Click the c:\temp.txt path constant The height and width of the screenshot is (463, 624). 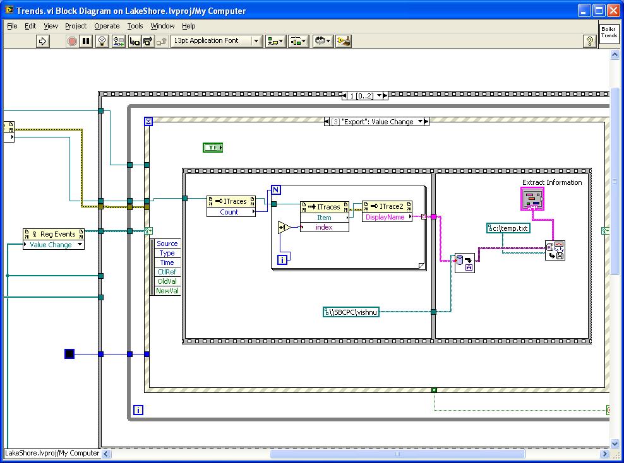(x=508, y=228)
